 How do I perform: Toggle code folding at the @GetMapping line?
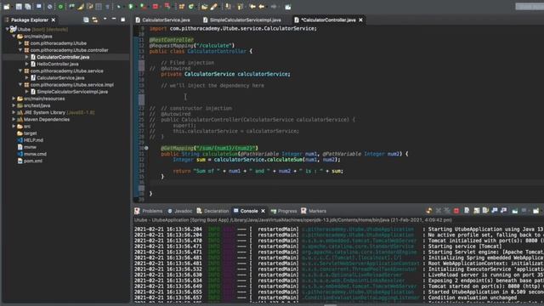tap(146, 148)
